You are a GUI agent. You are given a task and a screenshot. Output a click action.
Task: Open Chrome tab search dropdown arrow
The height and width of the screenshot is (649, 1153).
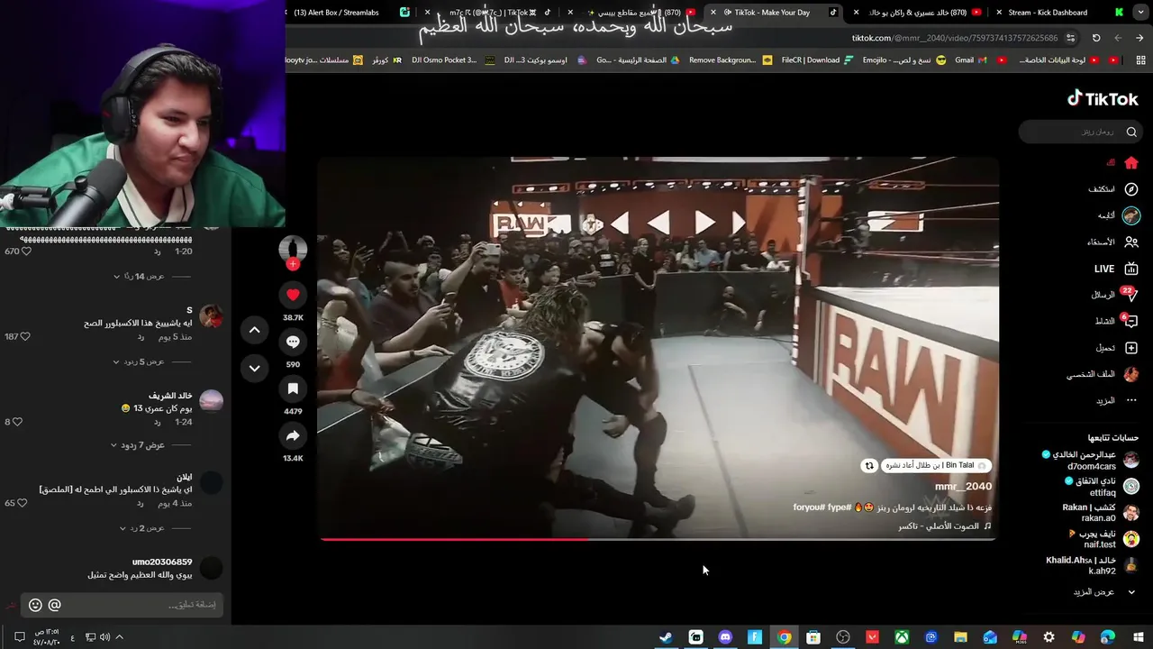click(1142, 13)
